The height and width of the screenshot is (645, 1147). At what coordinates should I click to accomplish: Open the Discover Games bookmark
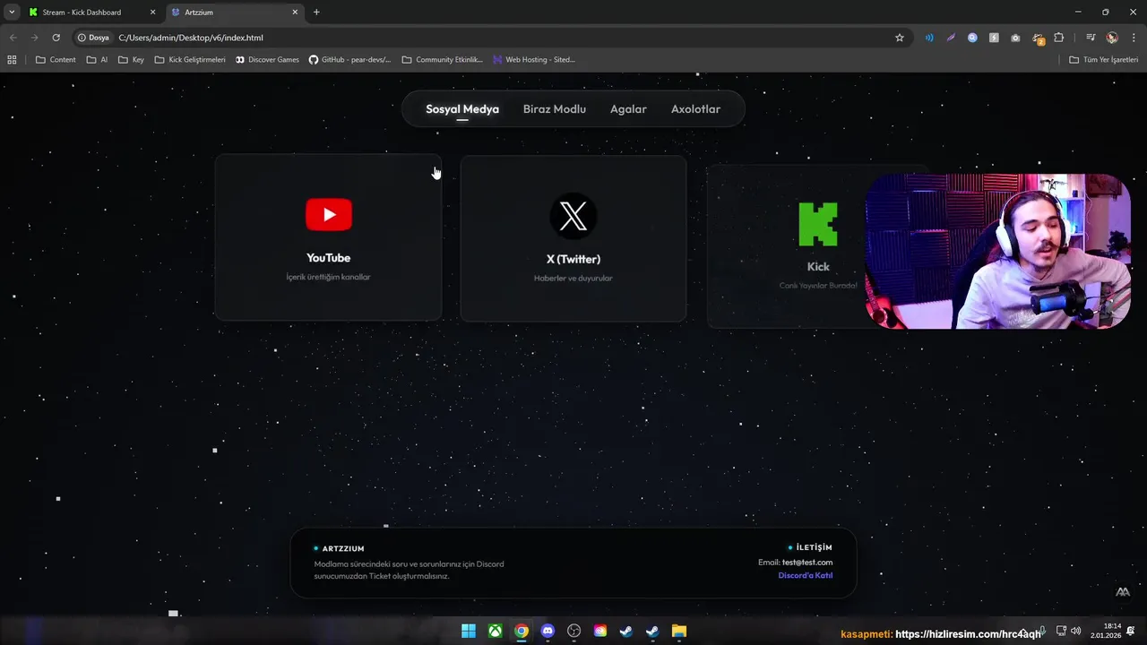[x=267, y=60]
